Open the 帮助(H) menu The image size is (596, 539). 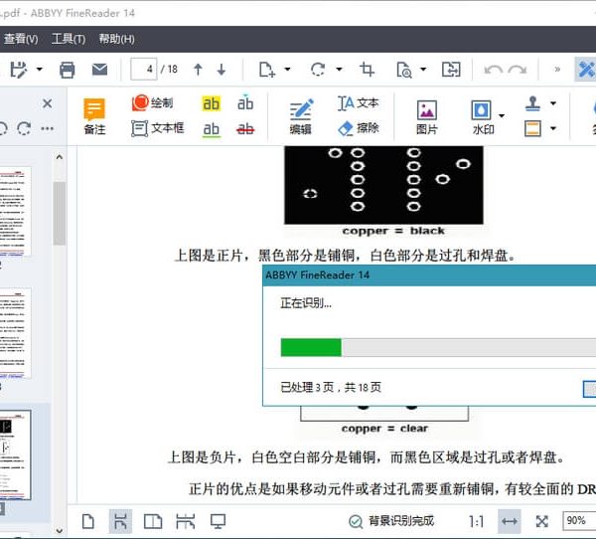[116, 39]
